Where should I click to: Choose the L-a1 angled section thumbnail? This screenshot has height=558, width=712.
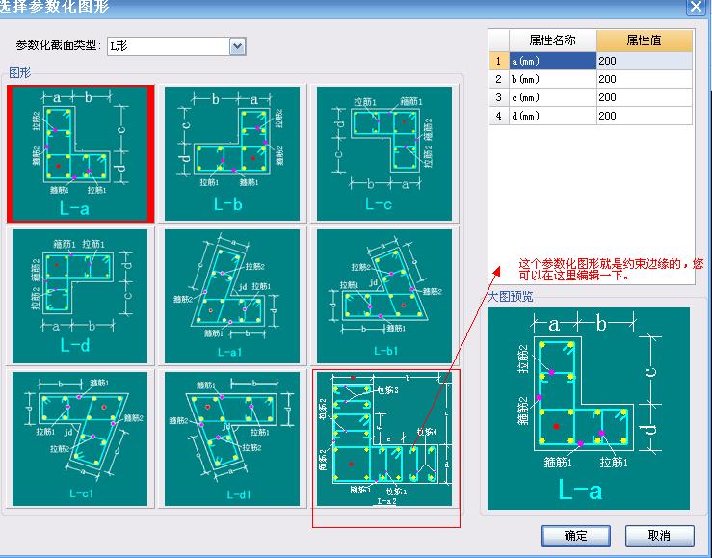click(x=232, y=296)
